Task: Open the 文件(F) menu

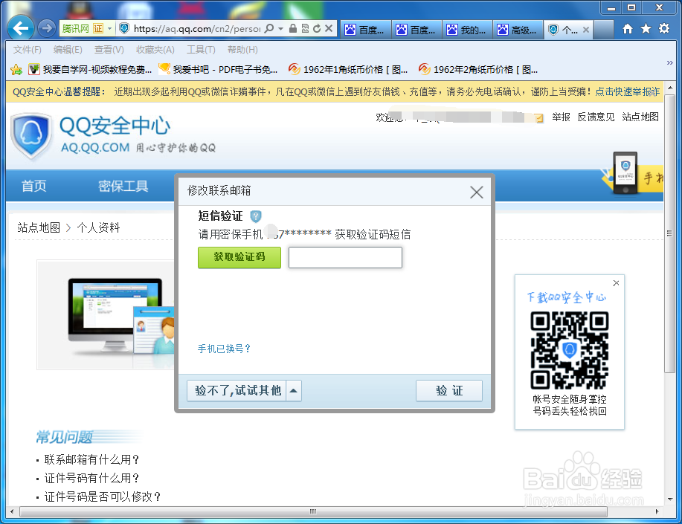Action: pyautogui.click(x=27, y=50)
